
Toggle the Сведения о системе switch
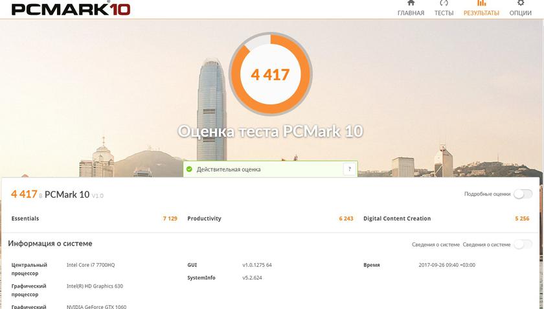pos(523,244)
